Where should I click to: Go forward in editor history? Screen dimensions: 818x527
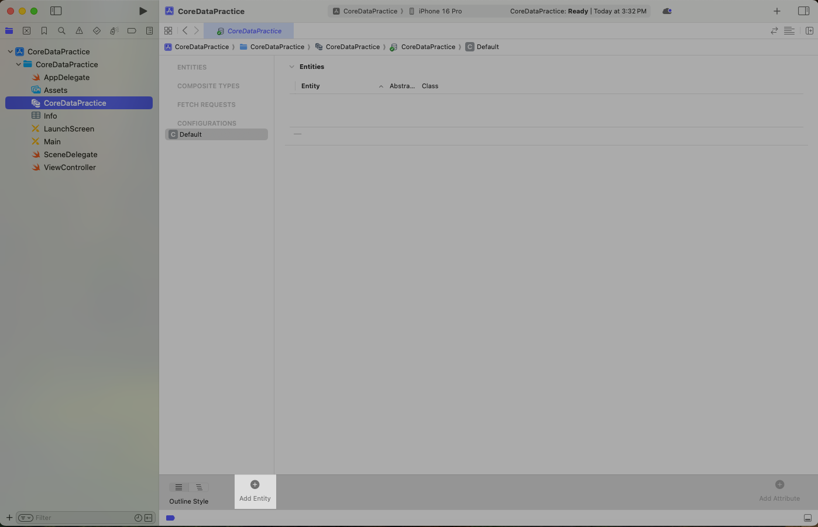[x=197, y=31]
